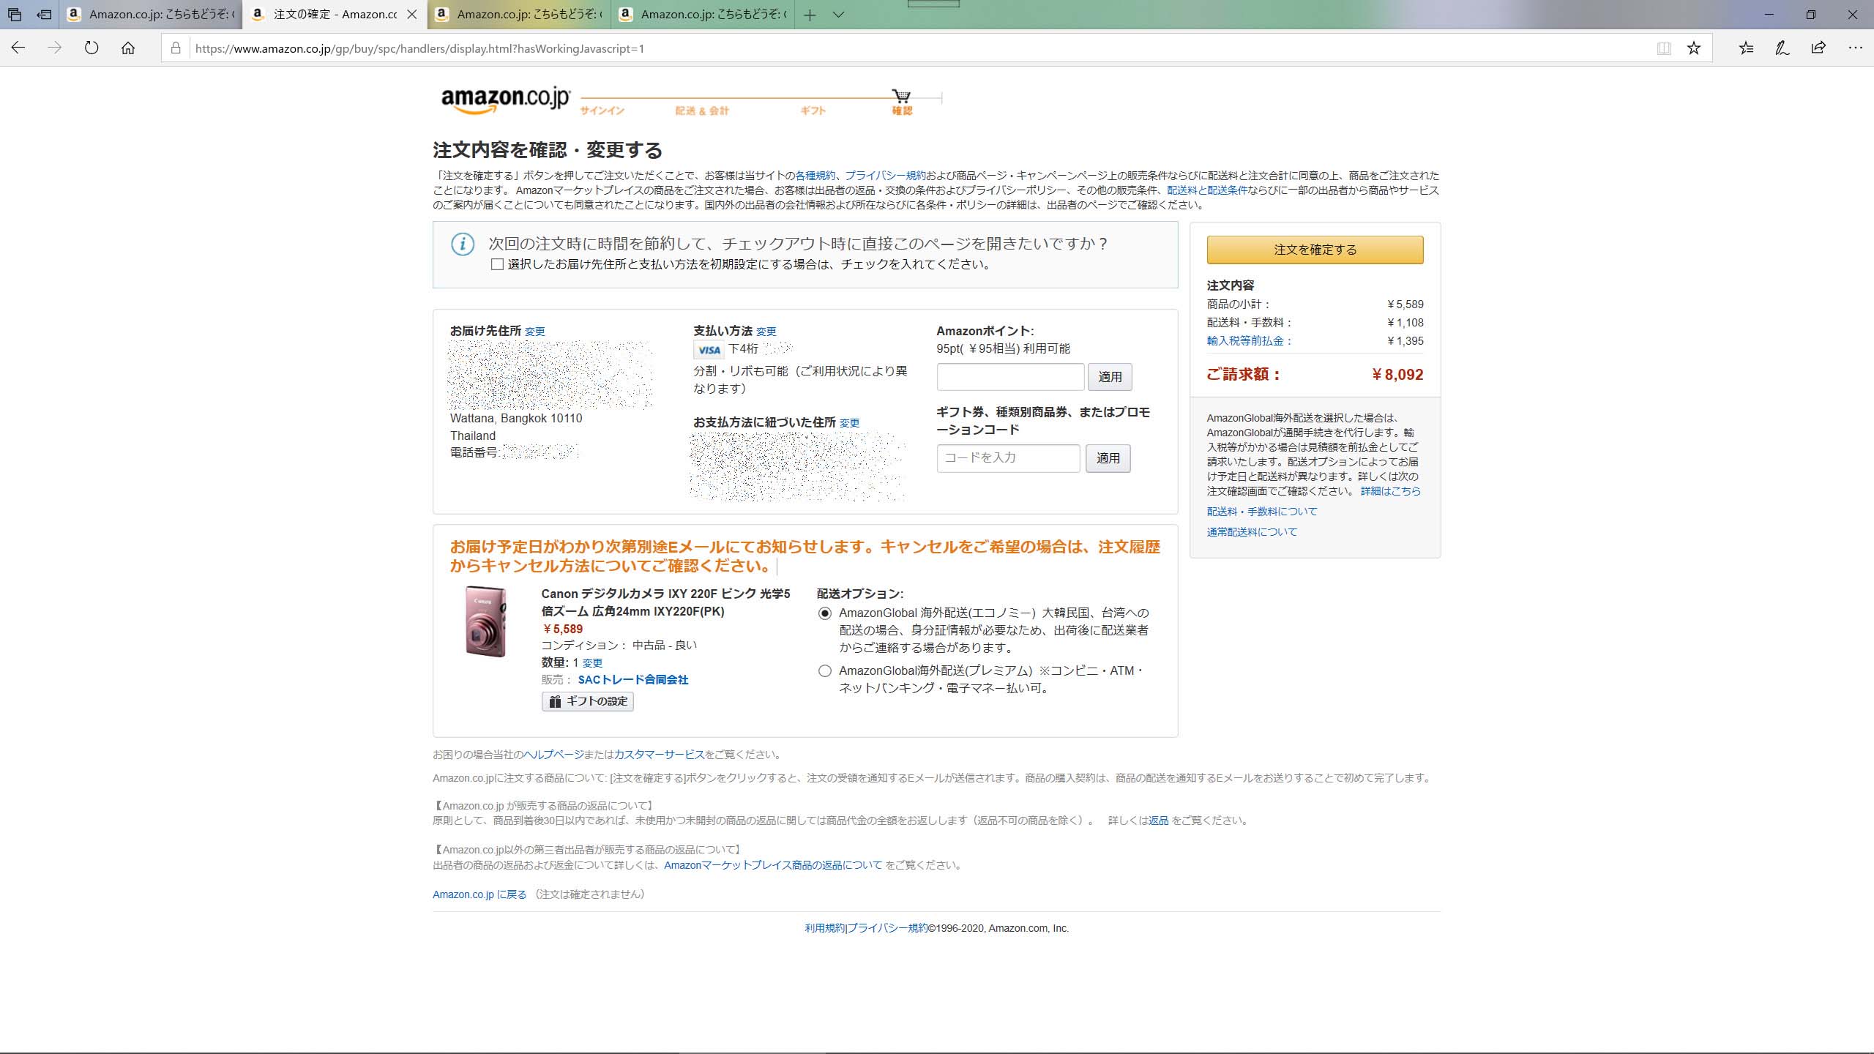Screen dimensions: 1874x1054
Task: Go to the home page icon
Action: click(x=128, y=48)
